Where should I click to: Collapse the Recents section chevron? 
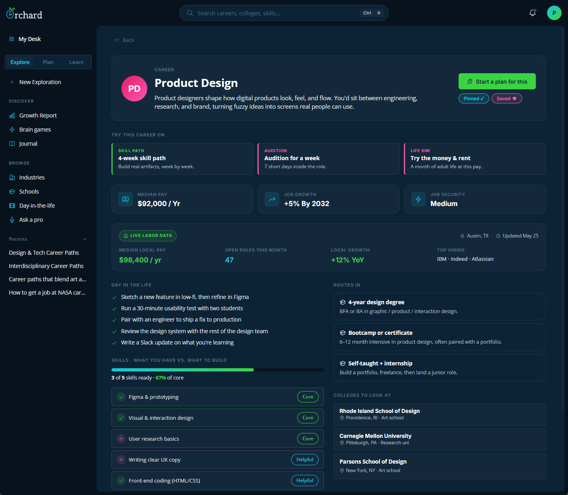(x=85, y=239)
